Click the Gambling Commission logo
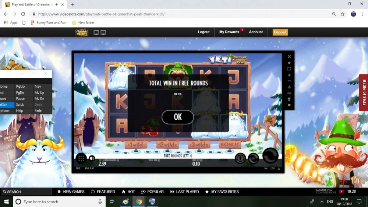The height and width of the screenshot is (207, 368). pos(326,191)
